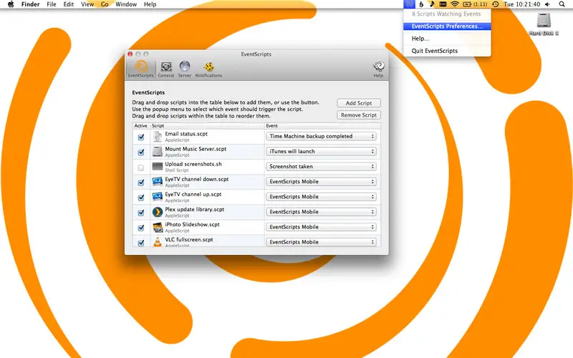Choose EventScripts Preferences… from status menu
573x358 pixels.
click(x=447, y=26)
